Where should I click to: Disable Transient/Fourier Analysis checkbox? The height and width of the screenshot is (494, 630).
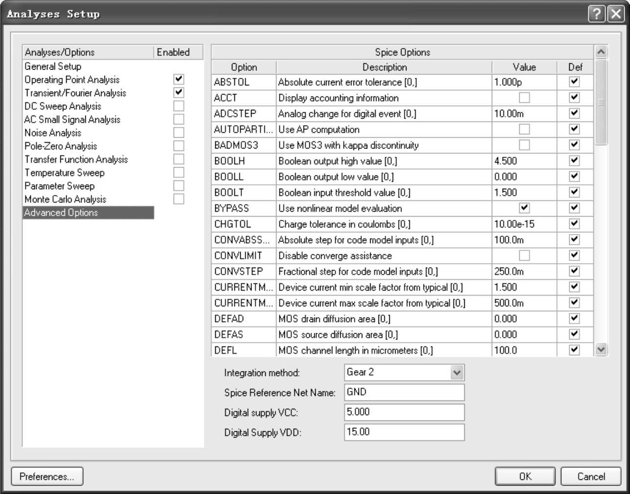tap(179, 93)
